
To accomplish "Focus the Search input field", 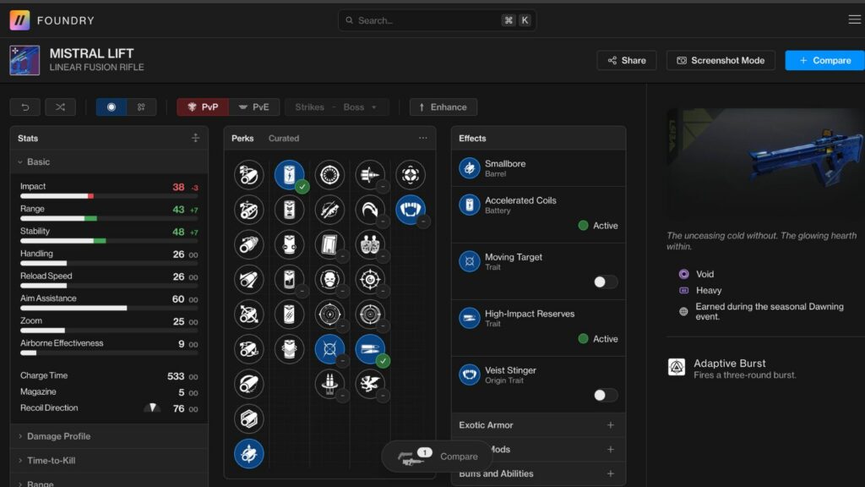I will 437,20.
